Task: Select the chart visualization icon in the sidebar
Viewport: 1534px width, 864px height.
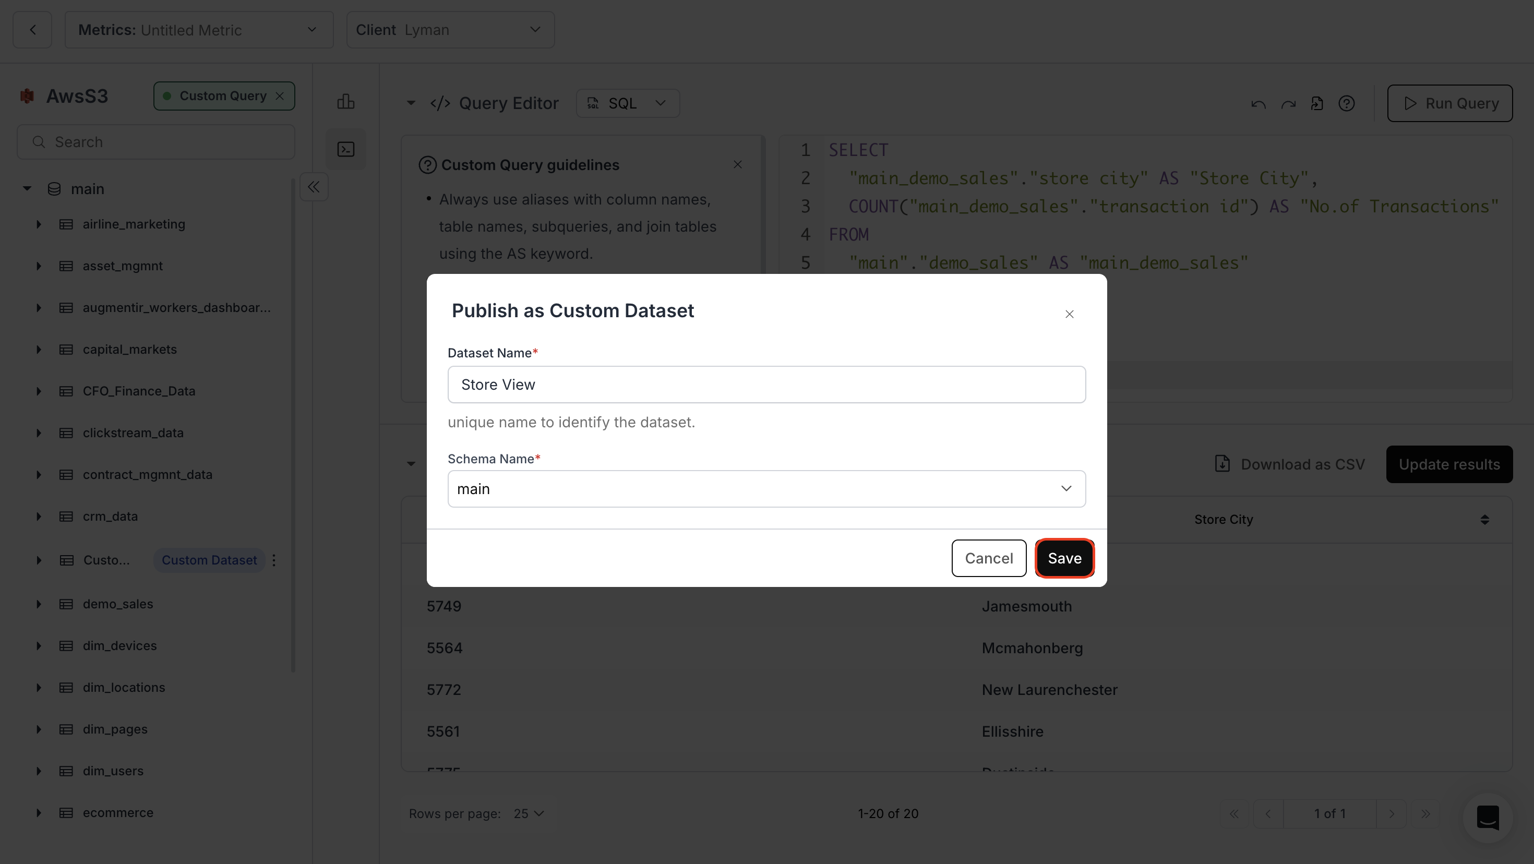Action: coord(346,101)
